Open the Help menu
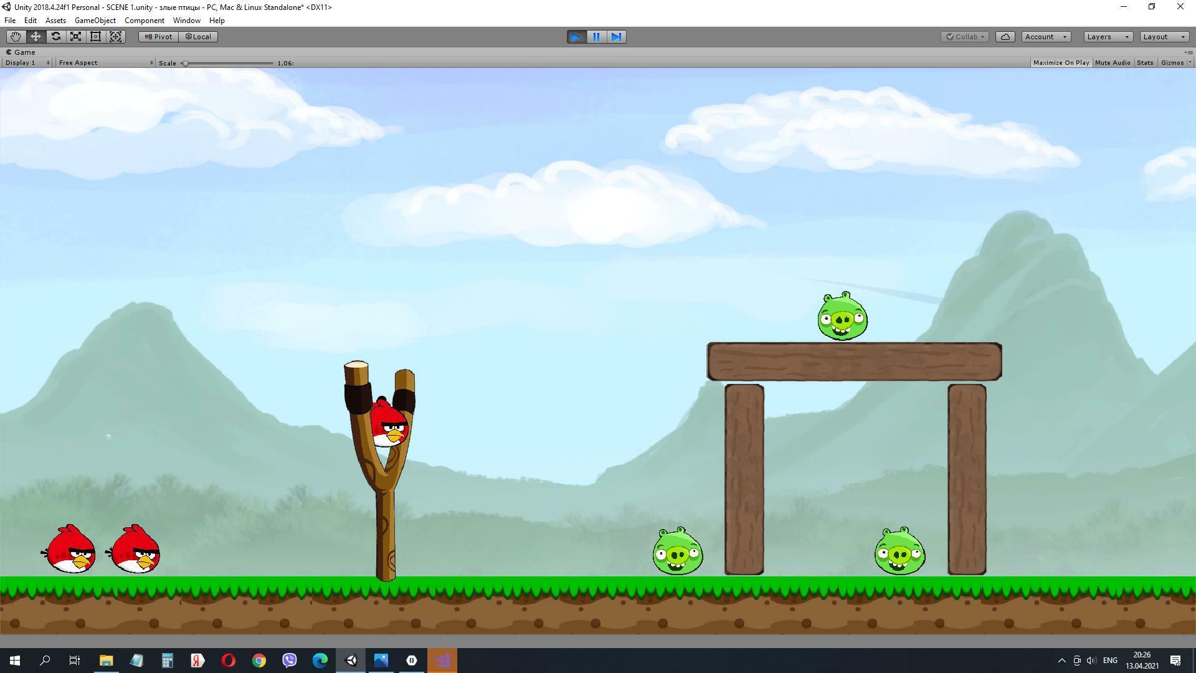 [x=217, y=21]
